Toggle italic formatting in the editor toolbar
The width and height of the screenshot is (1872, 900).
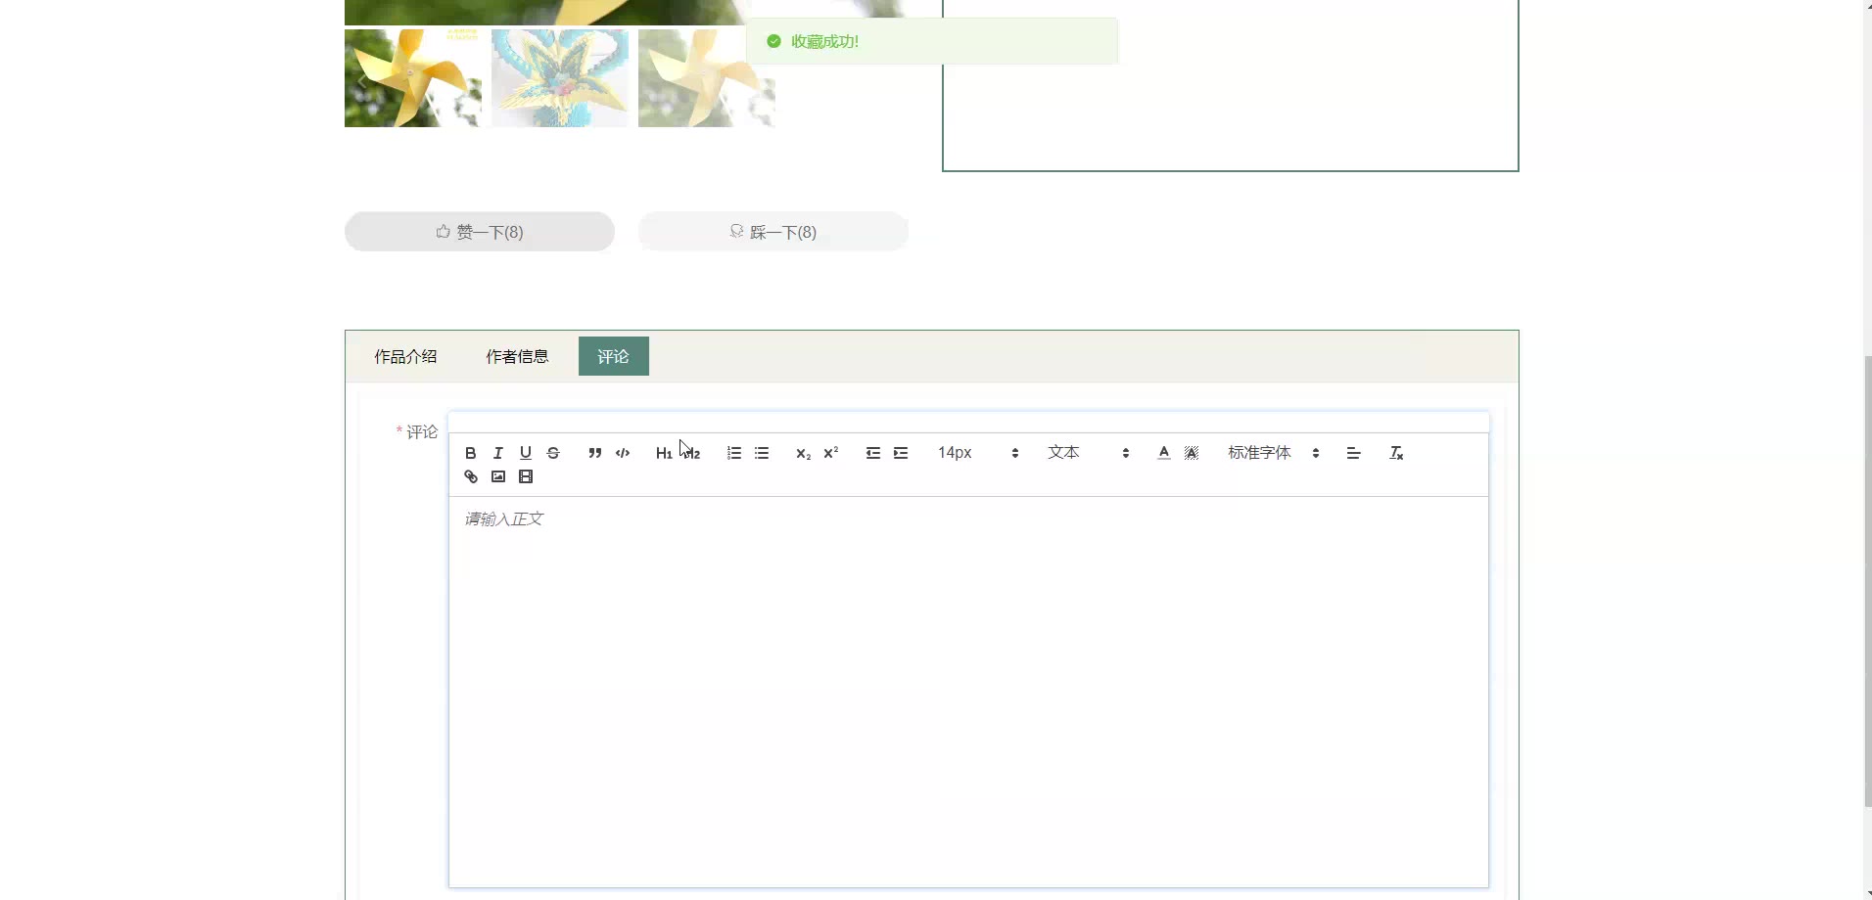[498, 453]
